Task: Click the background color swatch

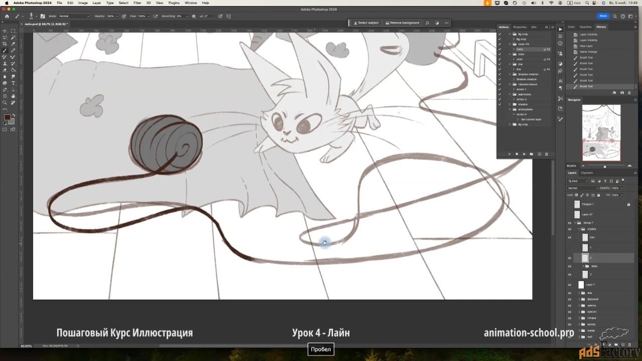Action: 12,121
